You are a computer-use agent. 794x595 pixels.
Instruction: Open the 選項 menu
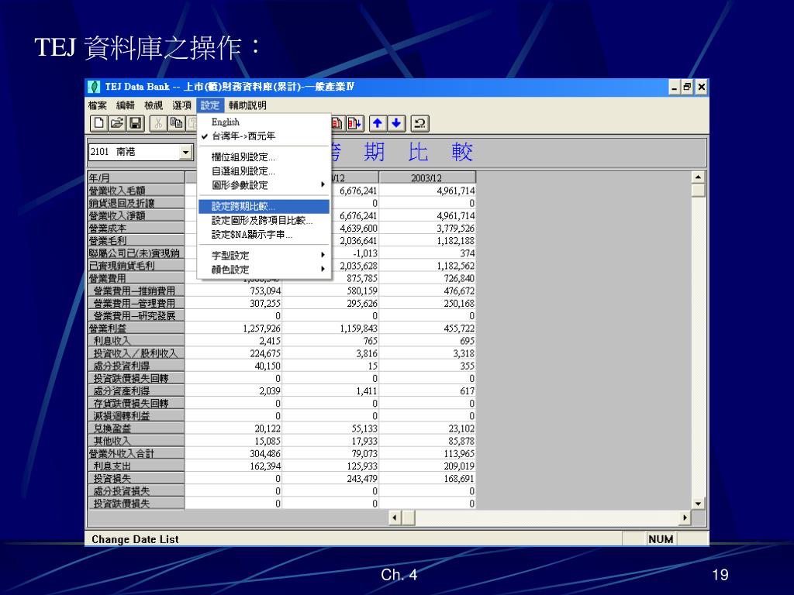181,105
